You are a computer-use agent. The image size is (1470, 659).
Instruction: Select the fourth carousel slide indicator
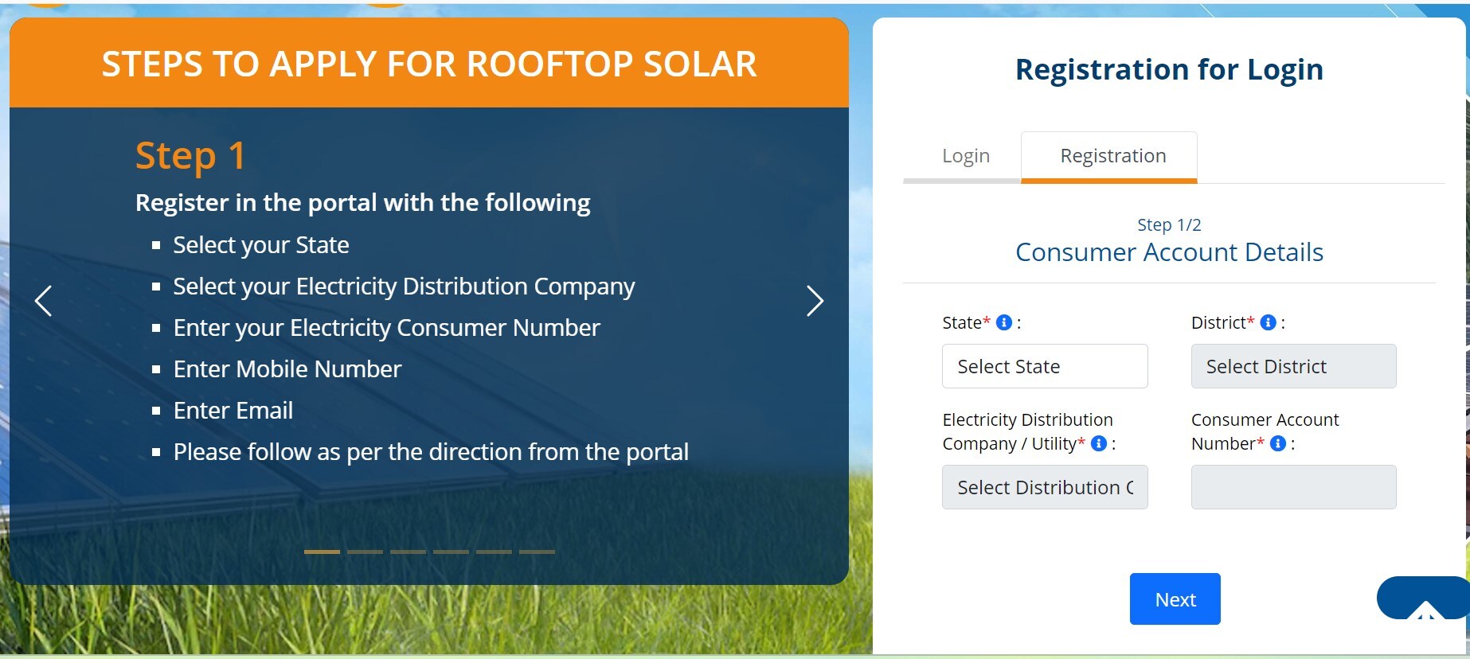[x=451, y=552]
